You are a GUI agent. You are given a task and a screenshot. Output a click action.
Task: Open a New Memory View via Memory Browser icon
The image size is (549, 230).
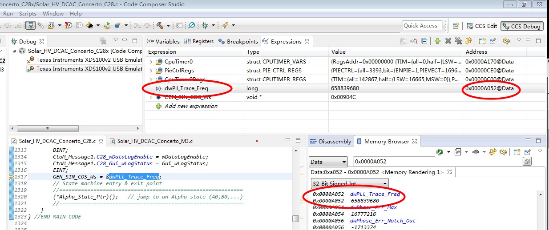(x=517, y=152)
